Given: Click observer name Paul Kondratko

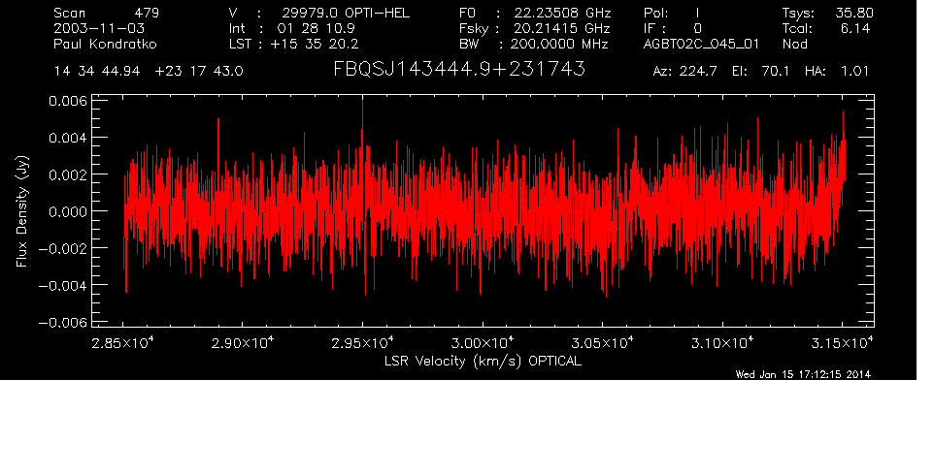Looking at the screenshot, I should (106, 44).
